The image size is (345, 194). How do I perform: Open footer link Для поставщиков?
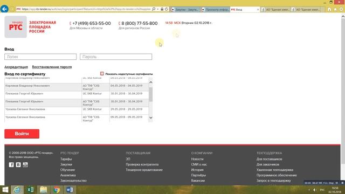(270, 159)
